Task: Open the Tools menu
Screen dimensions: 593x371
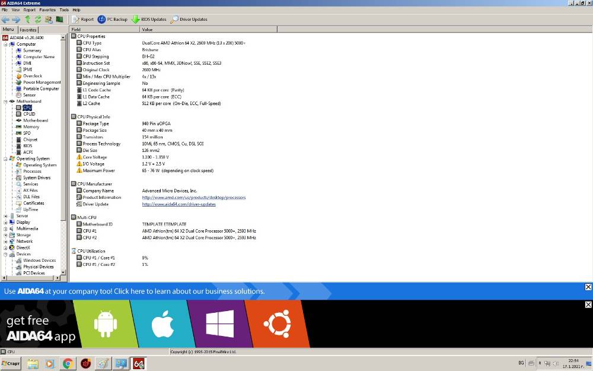Action: [64, 10]
